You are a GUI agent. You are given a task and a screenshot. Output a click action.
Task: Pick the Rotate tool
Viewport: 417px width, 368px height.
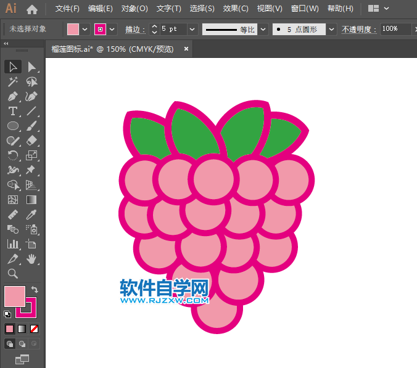point(13,155)
